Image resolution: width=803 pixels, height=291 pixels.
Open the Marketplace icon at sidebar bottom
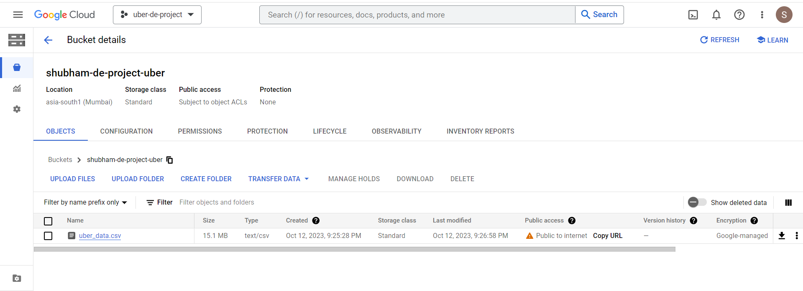17,278
